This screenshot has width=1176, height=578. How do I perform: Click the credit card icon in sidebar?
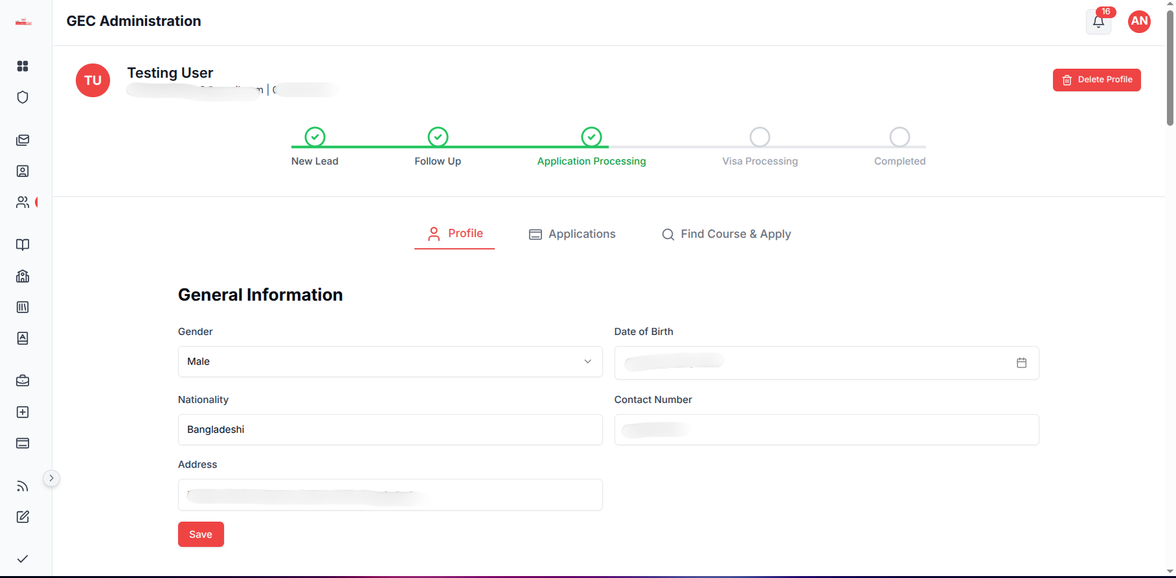pyautogui.click(x=23, y=443)
